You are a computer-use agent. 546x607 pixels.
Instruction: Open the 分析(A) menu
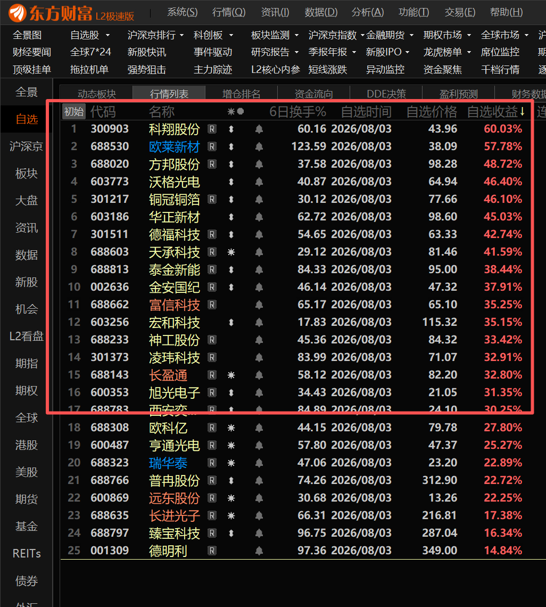tap(368, 12)
